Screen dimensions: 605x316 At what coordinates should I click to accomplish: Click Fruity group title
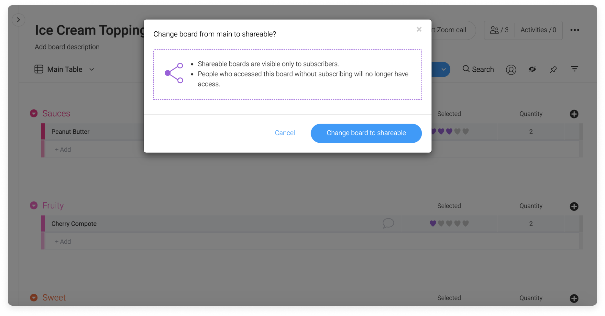coord(53,206)
